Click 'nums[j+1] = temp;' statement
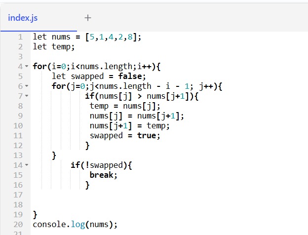308x235 pixels. point(130,126)
